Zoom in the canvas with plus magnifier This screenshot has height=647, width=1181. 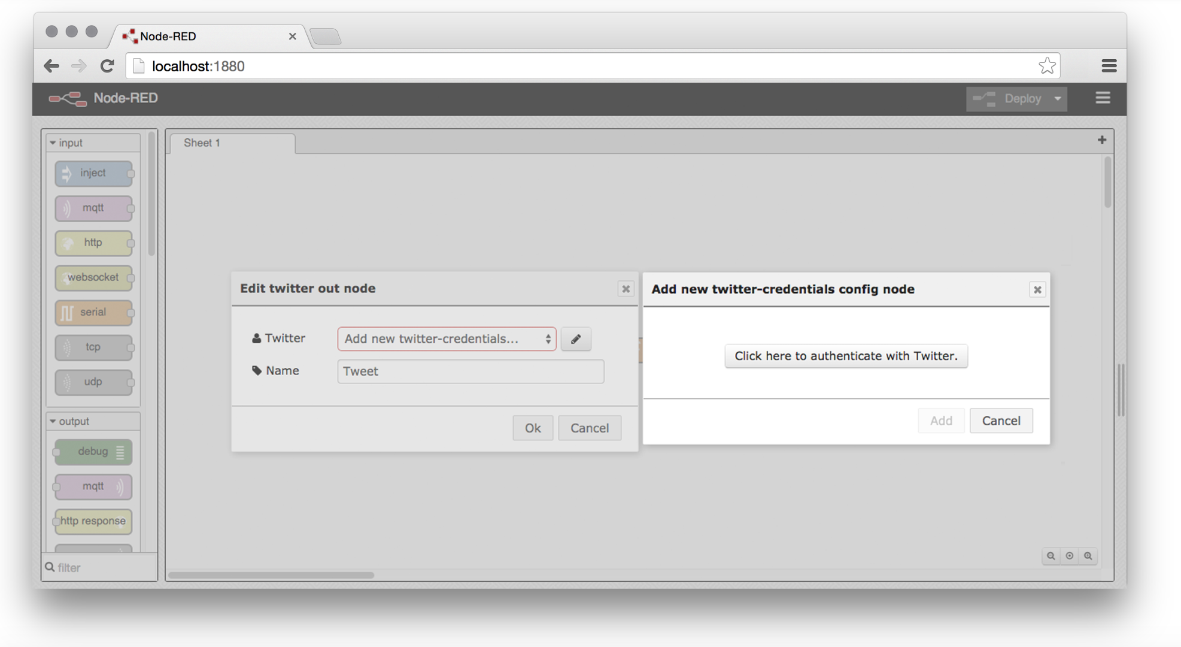1088,556
